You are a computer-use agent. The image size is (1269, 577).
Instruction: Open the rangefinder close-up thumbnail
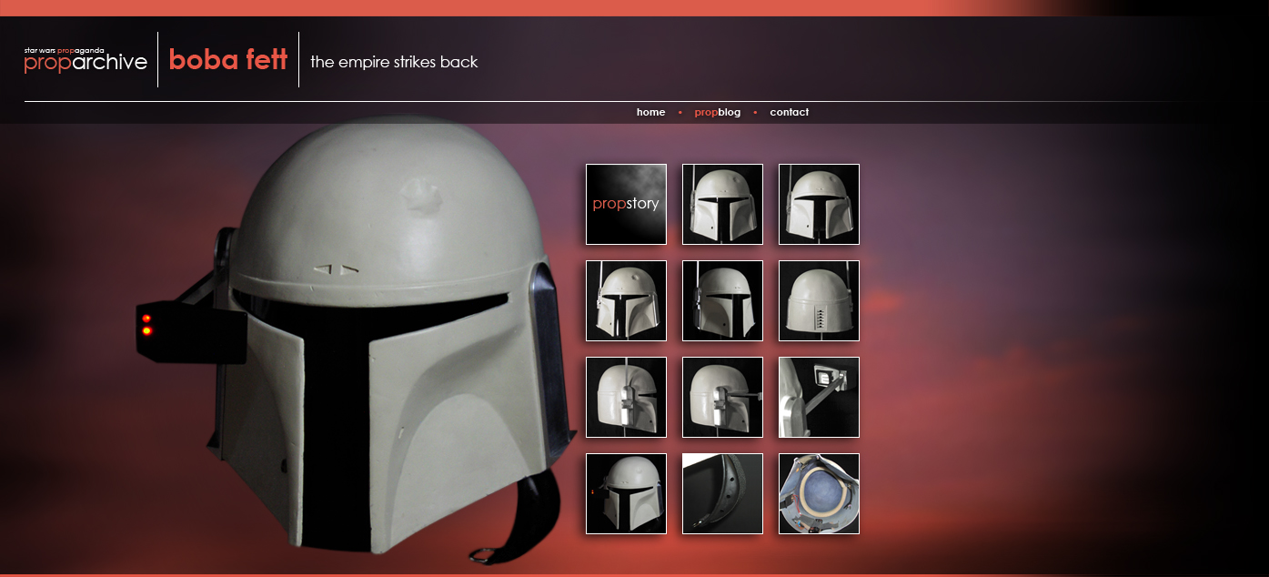pos(819,397)
